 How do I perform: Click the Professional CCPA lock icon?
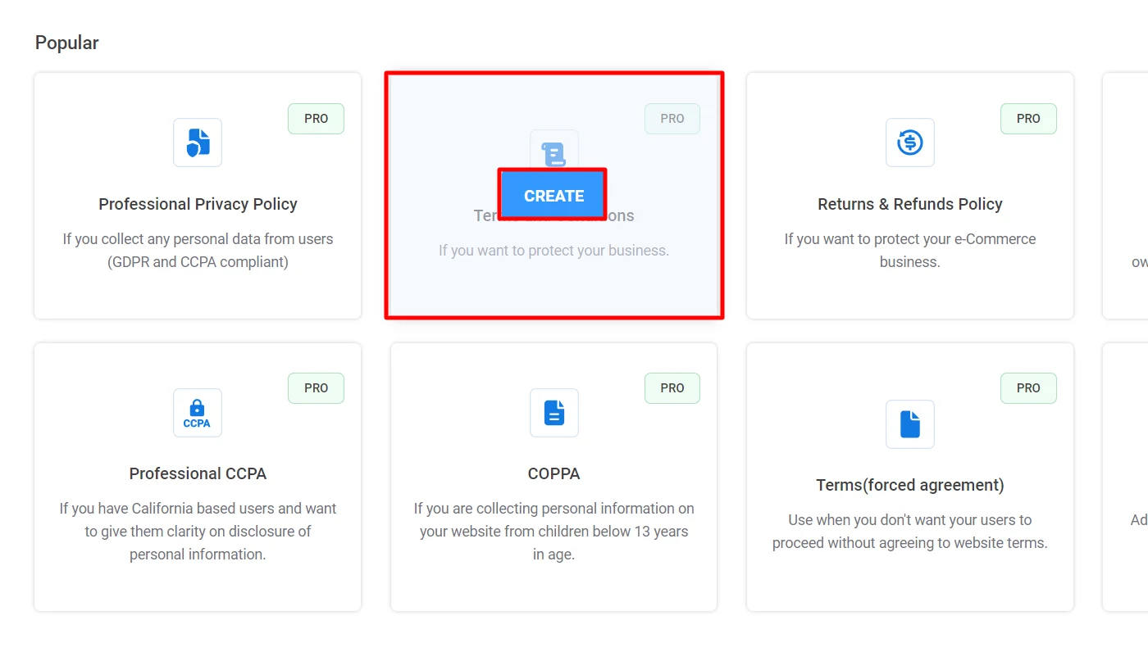pyautogui.click(x=197, y=412)
